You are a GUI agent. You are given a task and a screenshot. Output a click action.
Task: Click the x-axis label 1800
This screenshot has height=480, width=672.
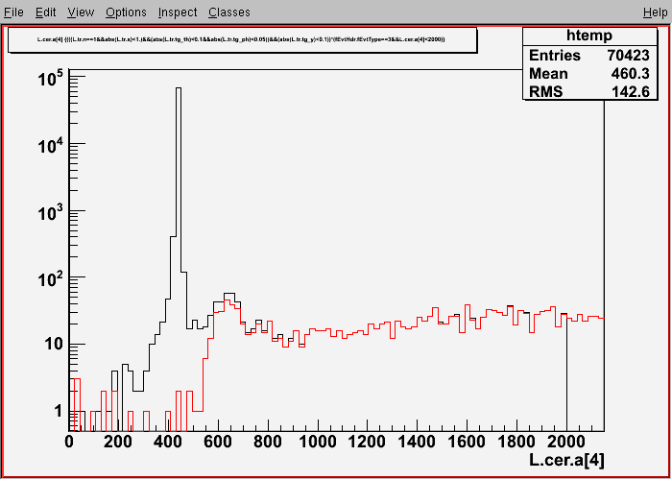[516, 442]
